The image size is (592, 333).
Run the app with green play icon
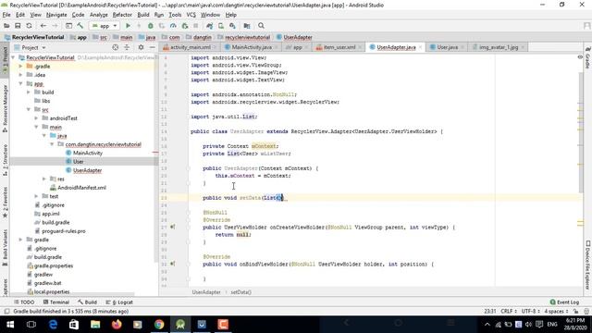pyautogui.click(x=128, y=26)
